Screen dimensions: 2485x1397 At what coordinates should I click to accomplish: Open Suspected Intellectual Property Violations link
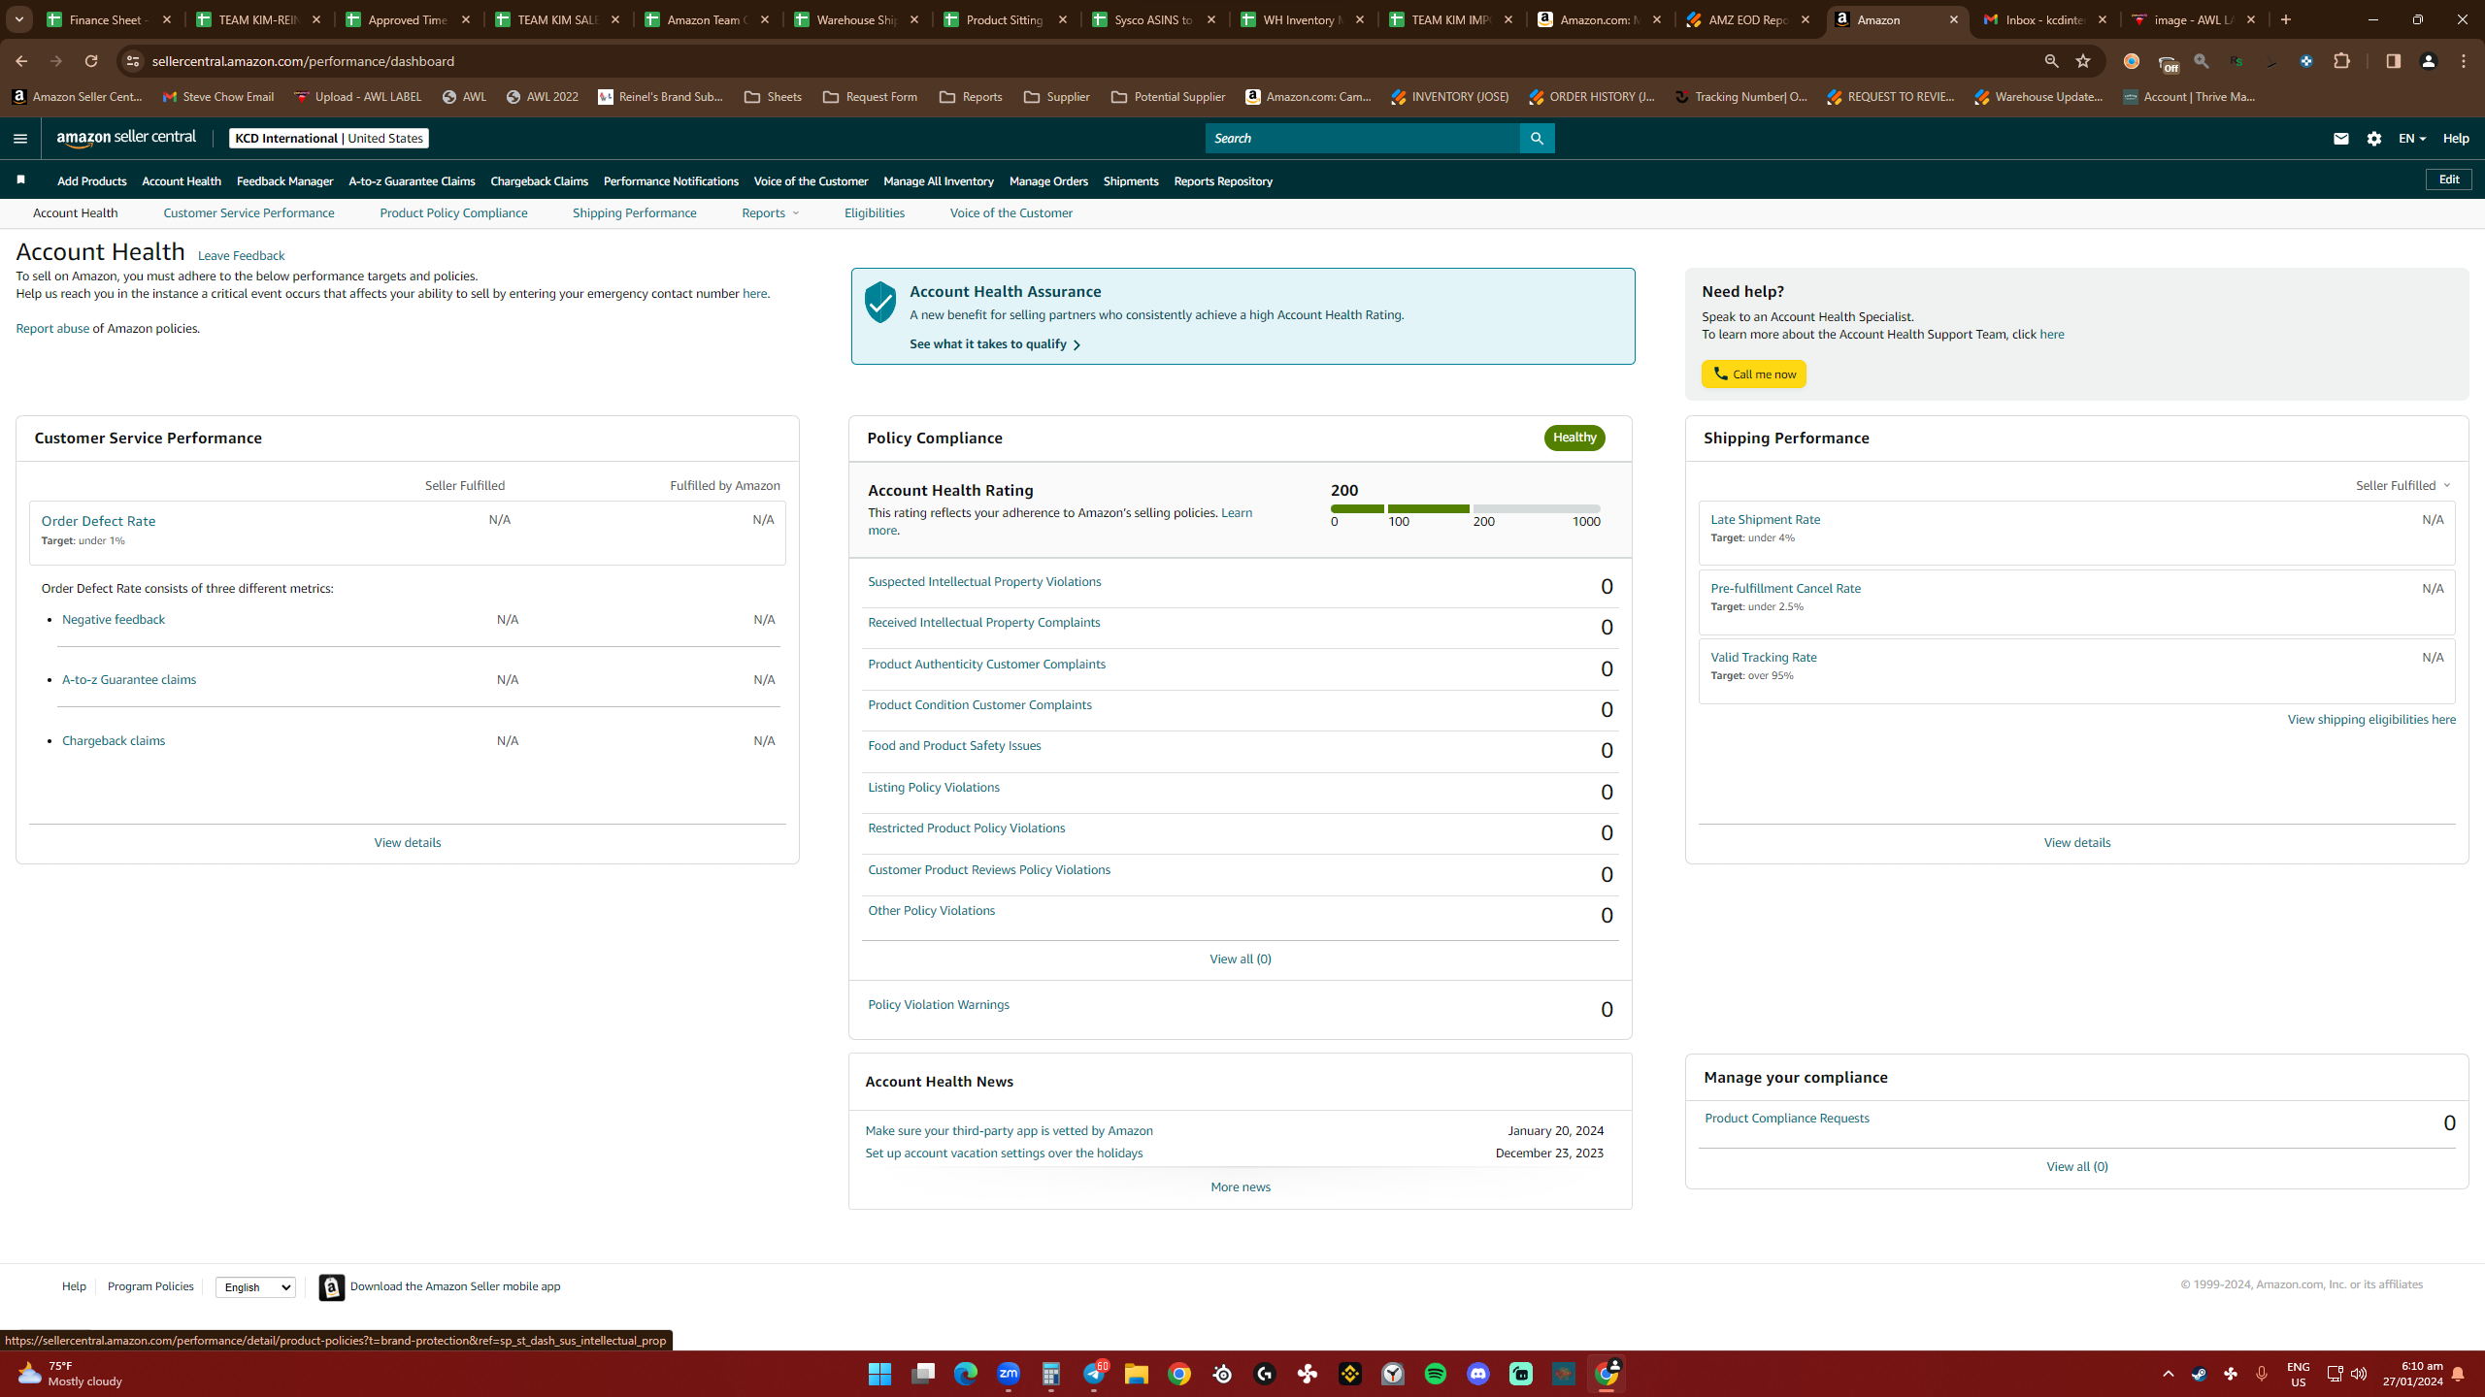(x=984, y=582)
